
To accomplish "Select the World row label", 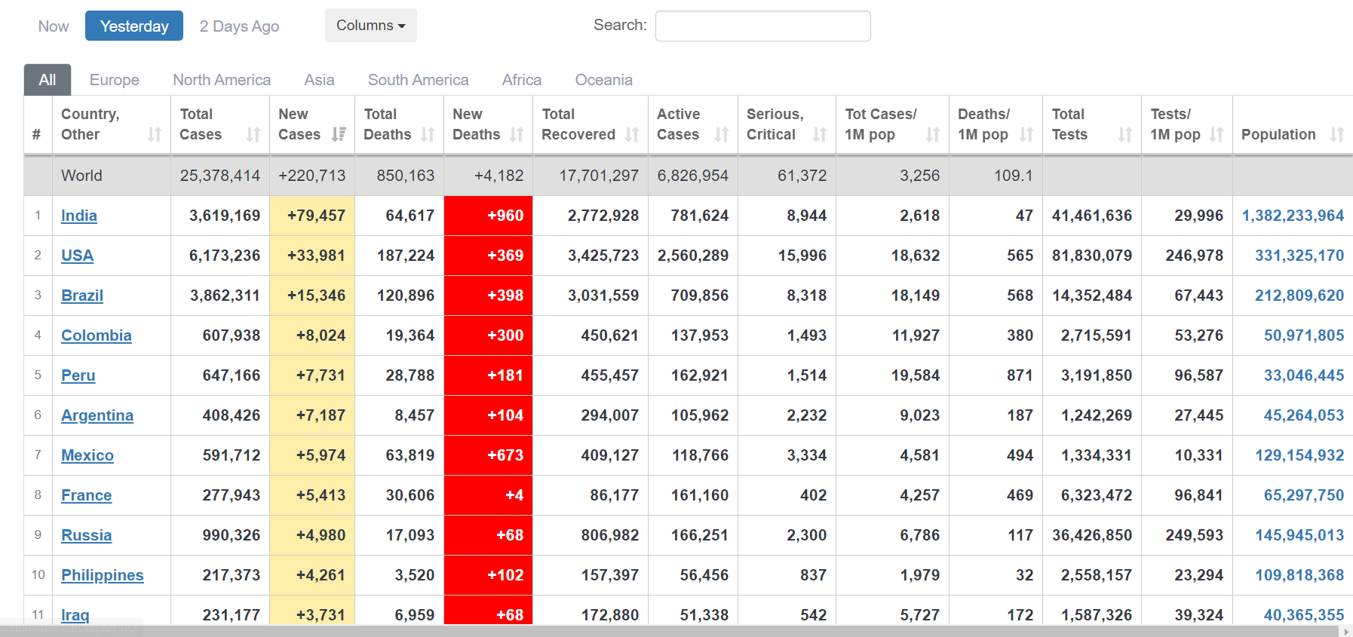I will 81,176.
